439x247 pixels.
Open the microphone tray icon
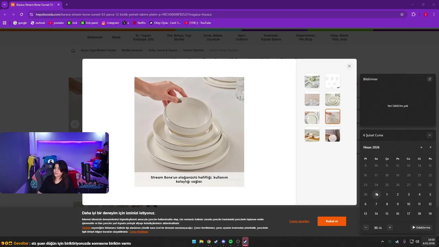[x=404, y=242]
